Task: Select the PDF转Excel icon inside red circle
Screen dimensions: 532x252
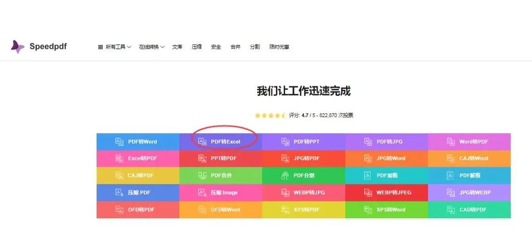Action: click(202, 142)
